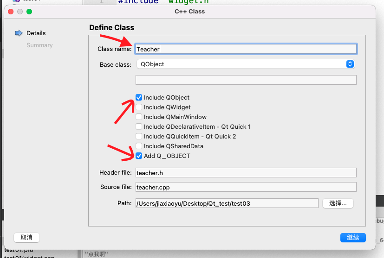Click the 选择... browse button
This screenshot has width=384, height=258.
pyautogui.click(x=338, y=203)
